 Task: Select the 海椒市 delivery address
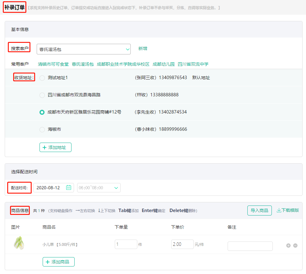tap(42, 129)
